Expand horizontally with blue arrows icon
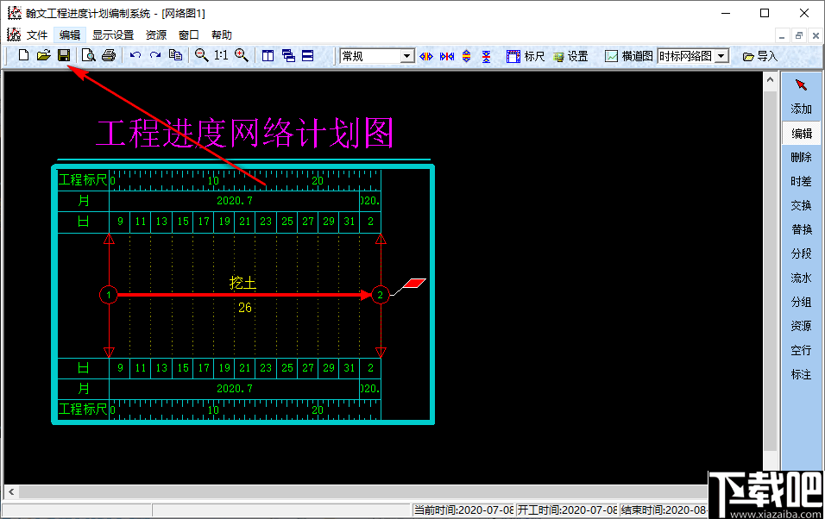The height and width of the screenshot is (519, 825). pyautogui.click(x=426, y=56)
